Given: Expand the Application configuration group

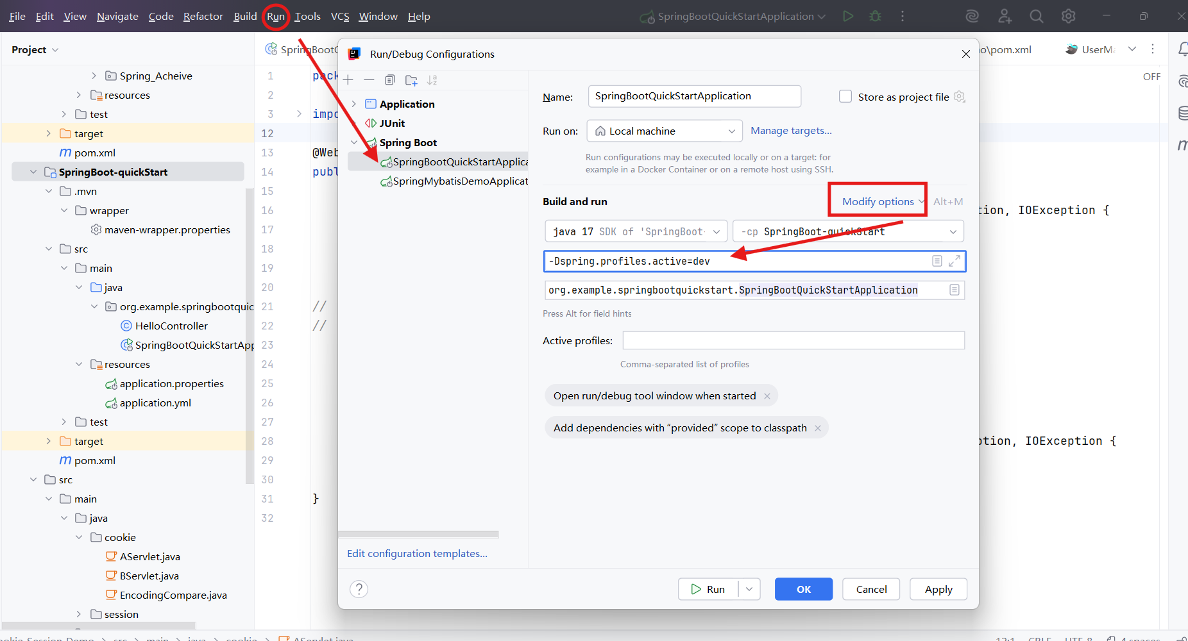Looking at the screenshot, I should point(353,104).
